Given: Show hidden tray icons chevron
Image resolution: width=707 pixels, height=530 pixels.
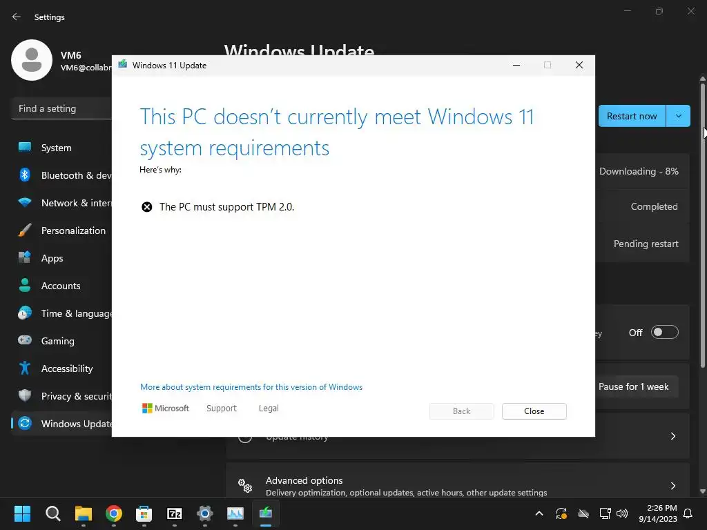Looking at the screenshot, I should click(539, 513).
